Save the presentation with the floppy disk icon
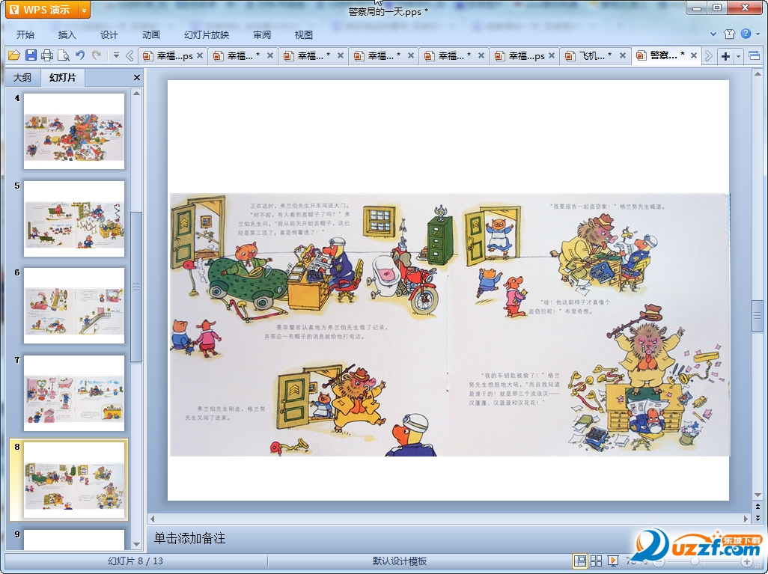The image size is (768, 574). pos(31,55)
